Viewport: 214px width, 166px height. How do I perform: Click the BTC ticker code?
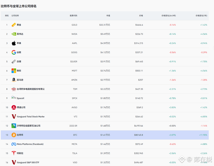75,135
